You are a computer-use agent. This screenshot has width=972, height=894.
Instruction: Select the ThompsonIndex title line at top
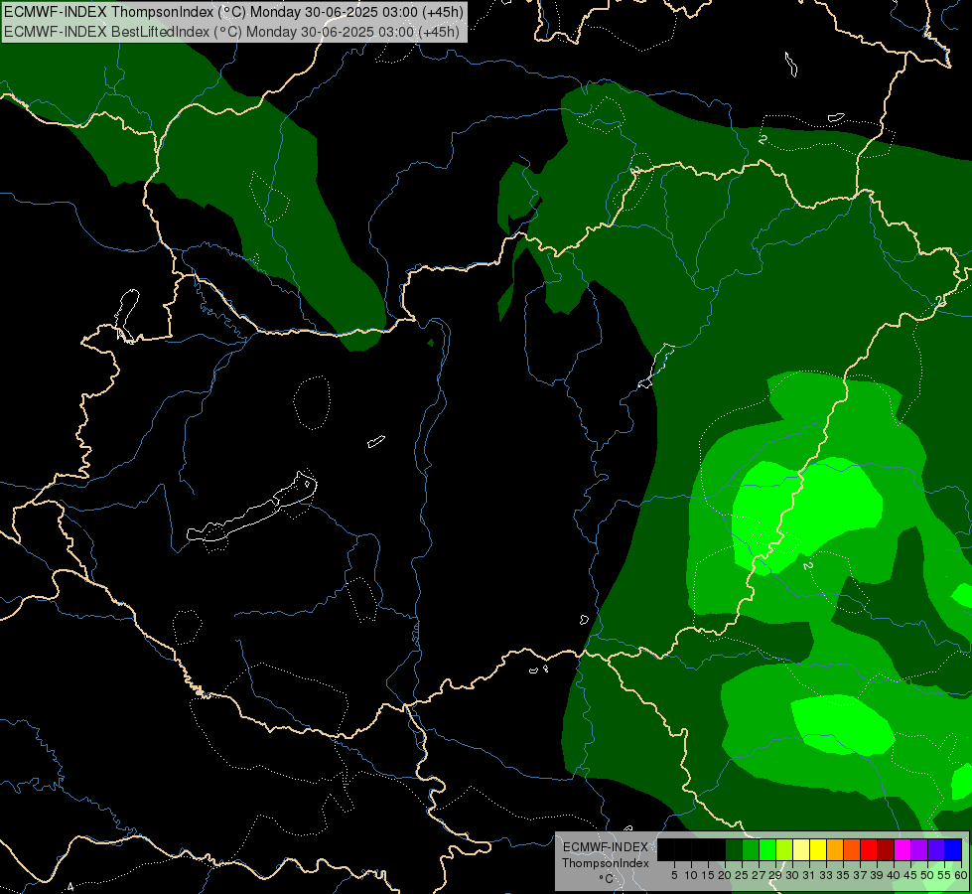(232, 12)
